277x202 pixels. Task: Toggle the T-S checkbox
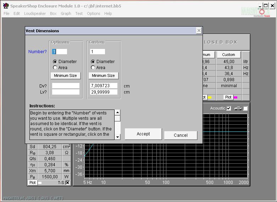(x=67, y=183)
